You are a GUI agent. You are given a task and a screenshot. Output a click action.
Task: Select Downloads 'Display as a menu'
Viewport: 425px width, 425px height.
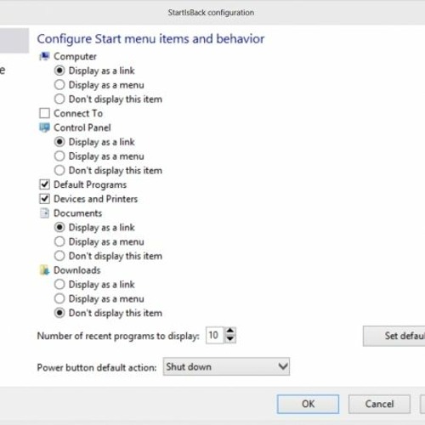tap(59, 298)
